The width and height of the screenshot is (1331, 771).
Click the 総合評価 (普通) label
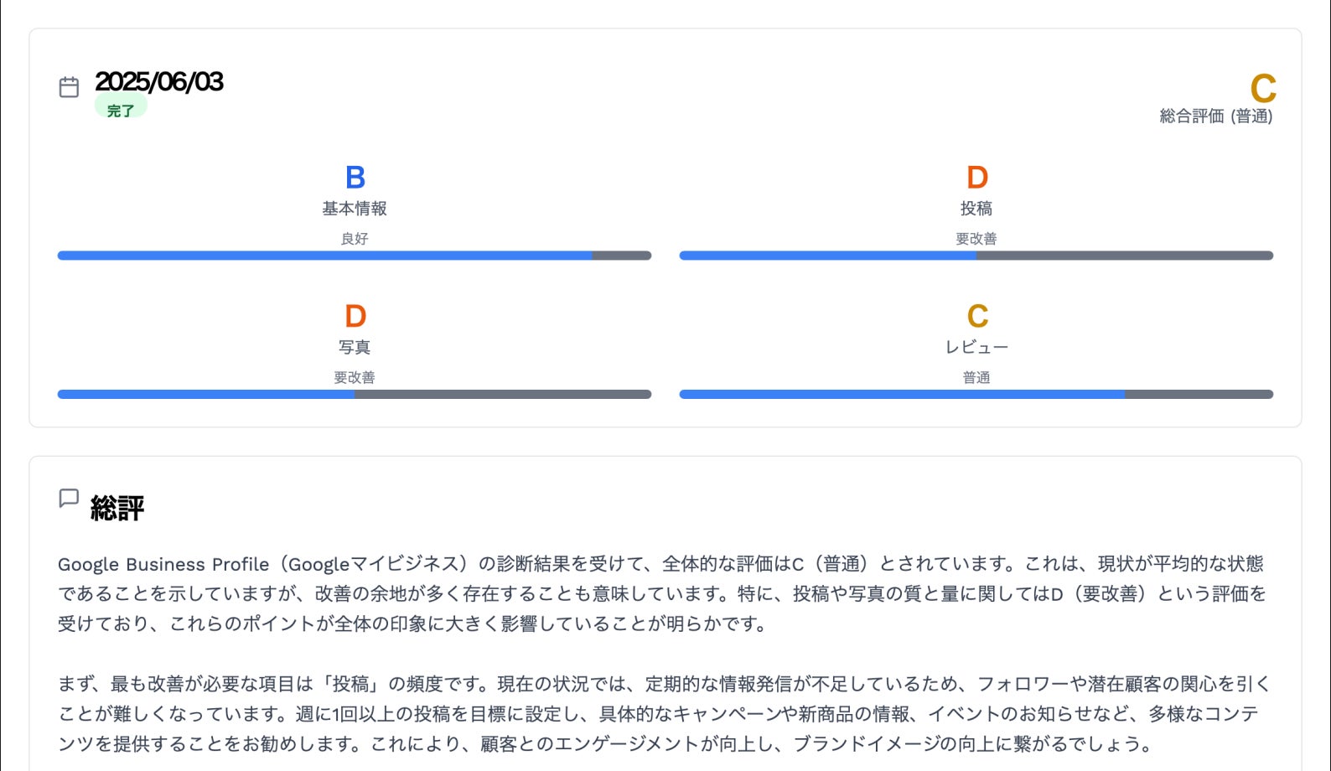pyautogui.click(x=1215, y=116)
